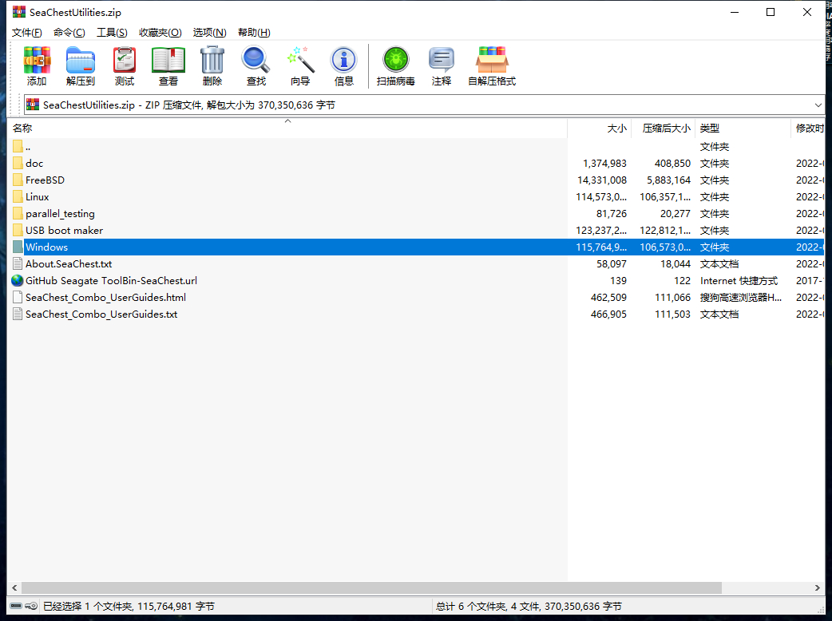Click the SeaChest_Combo_UserGuides.html file icon
The image size is (832, 621).
pos(18,297)
